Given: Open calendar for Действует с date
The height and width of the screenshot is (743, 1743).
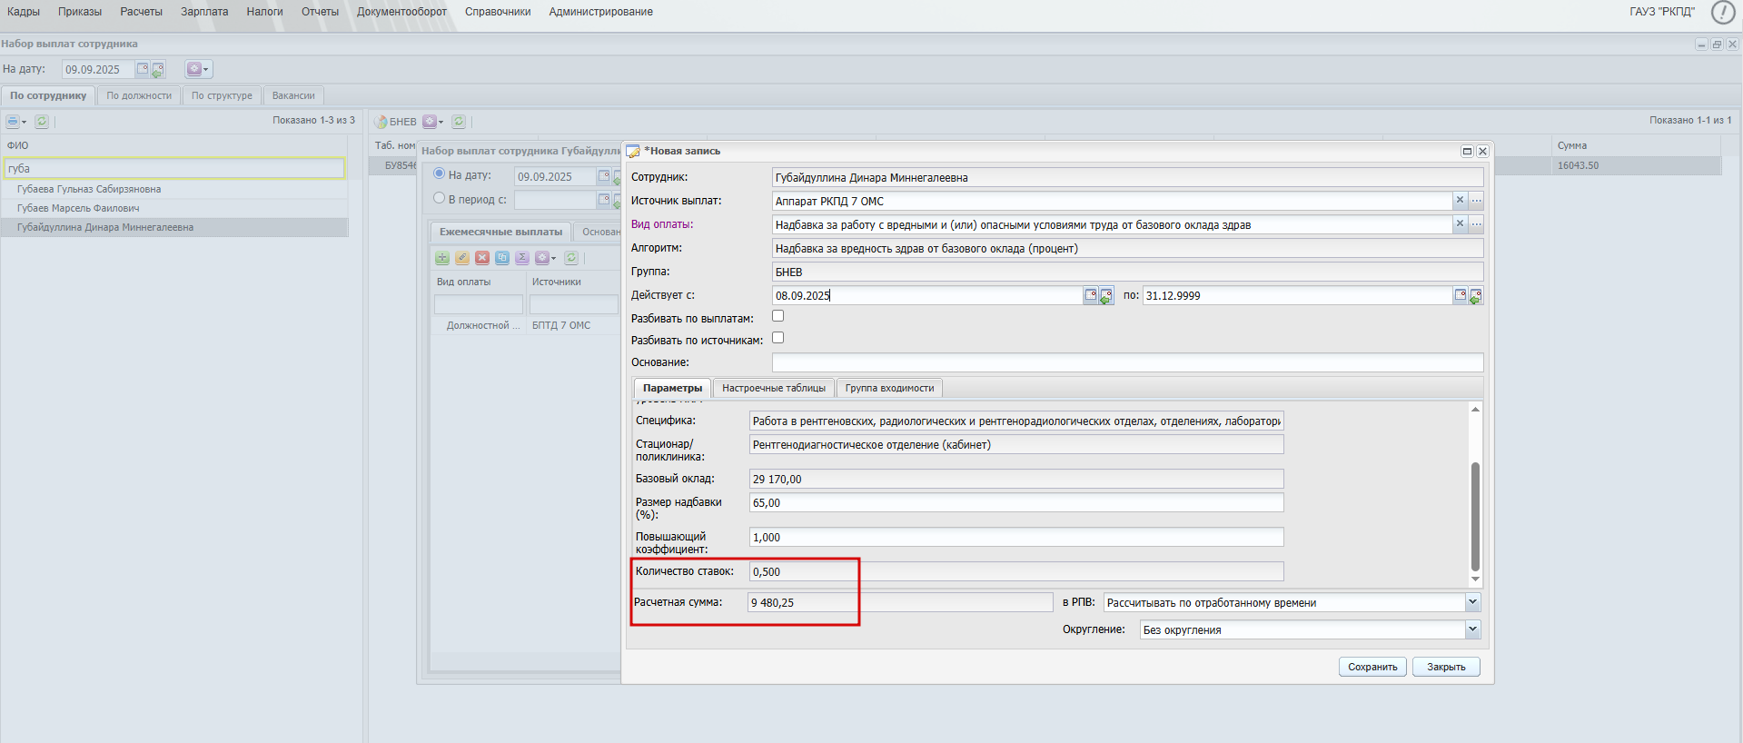Looking at the screenshot, I should [1091, 295].
